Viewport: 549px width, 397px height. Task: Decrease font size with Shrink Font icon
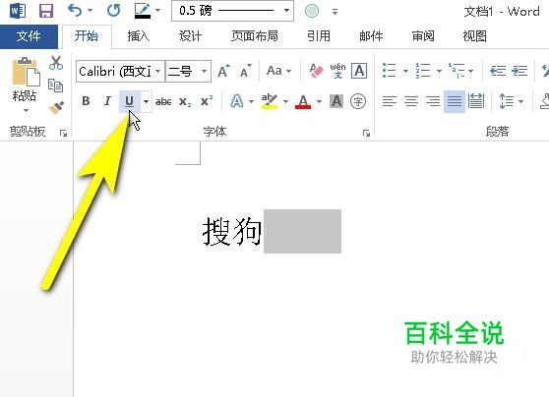(246, 71)
